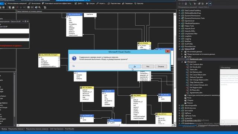Open the Unit Test Sessions bottom tab
The height and width of the screenshot is (134, 238).
tap(57, 129)
